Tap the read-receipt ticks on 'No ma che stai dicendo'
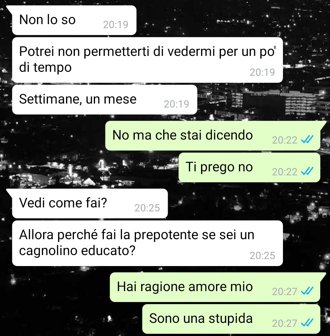Viewport: 330px width, 336px height. pos(307,140)
